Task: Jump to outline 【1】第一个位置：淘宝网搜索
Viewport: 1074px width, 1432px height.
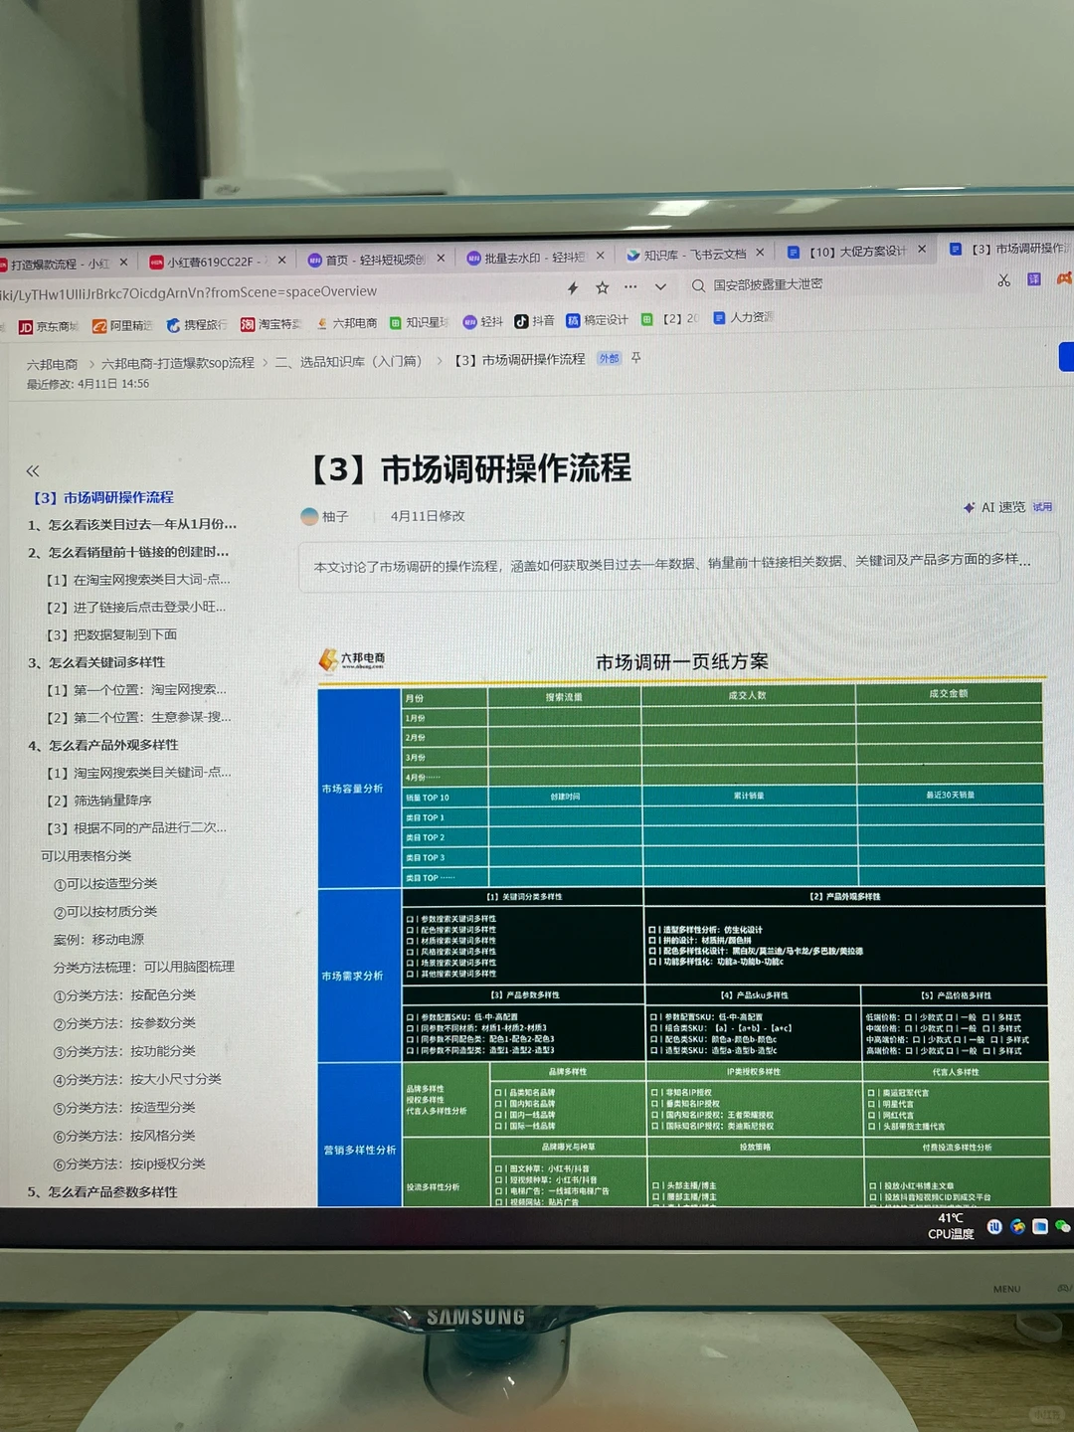Action: point(136,689)
